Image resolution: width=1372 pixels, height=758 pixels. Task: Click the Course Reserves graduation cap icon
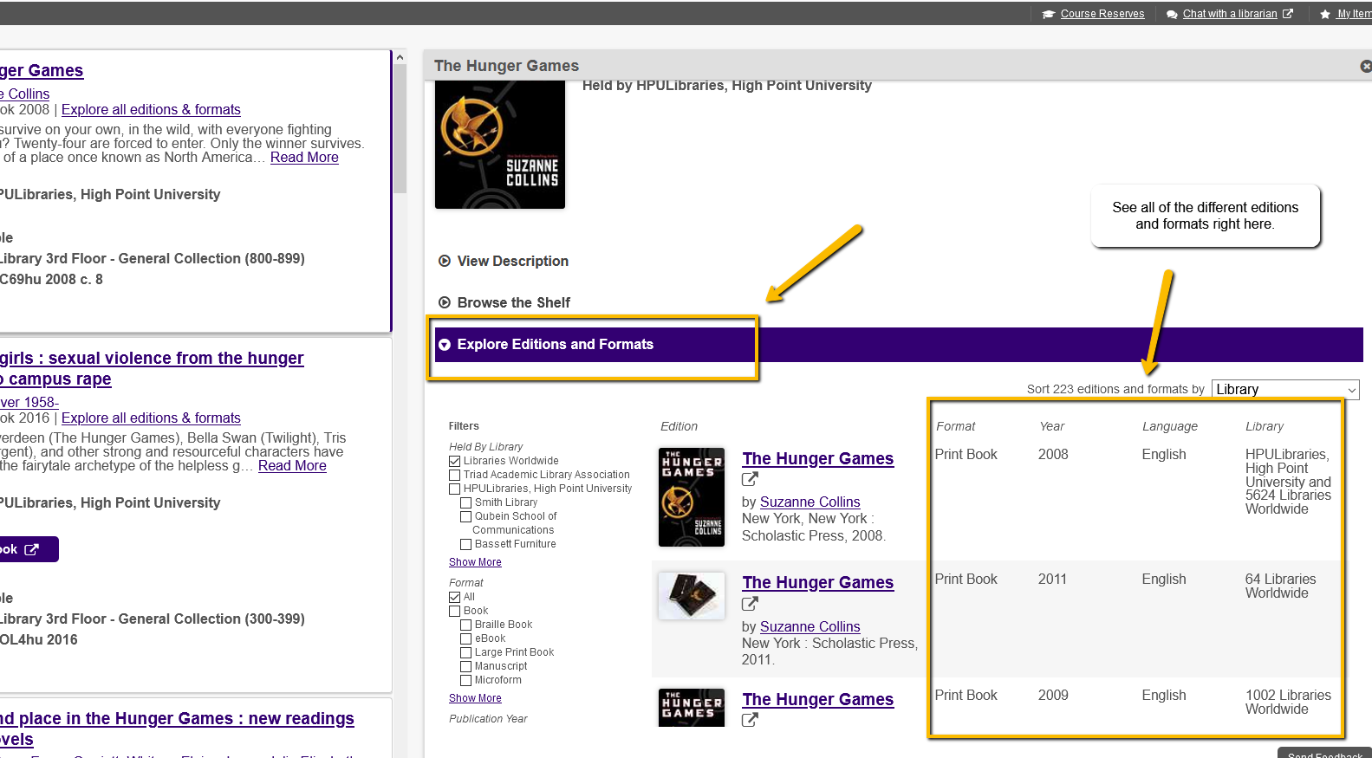1048,14
